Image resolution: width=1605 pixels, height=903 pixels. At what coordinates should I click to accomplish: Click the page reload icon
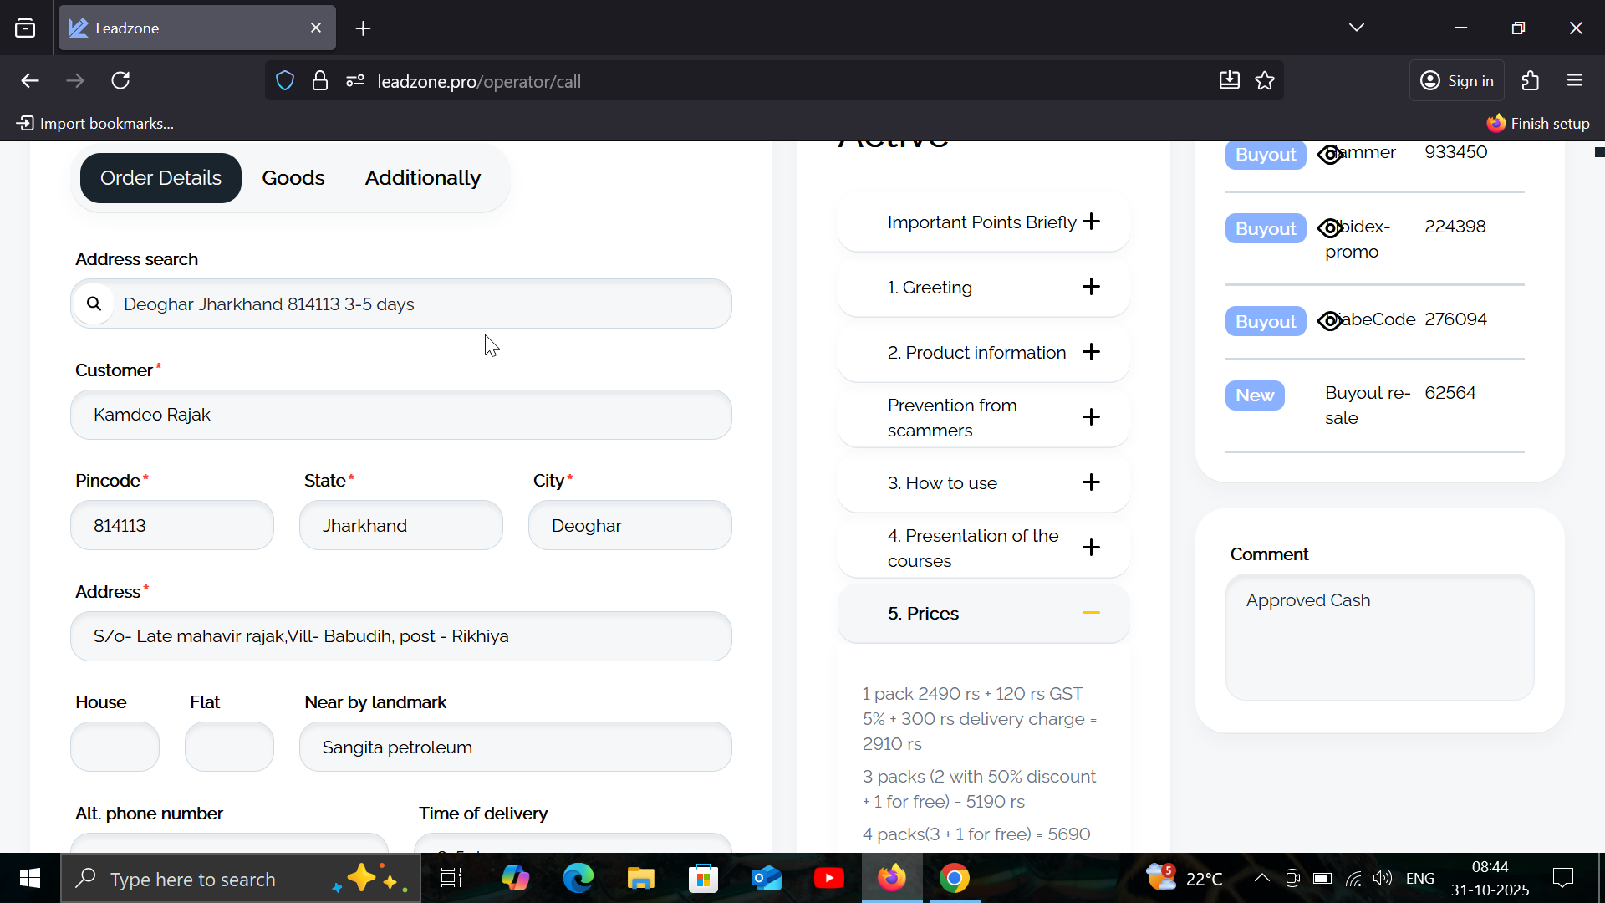[x=120, y=81]
